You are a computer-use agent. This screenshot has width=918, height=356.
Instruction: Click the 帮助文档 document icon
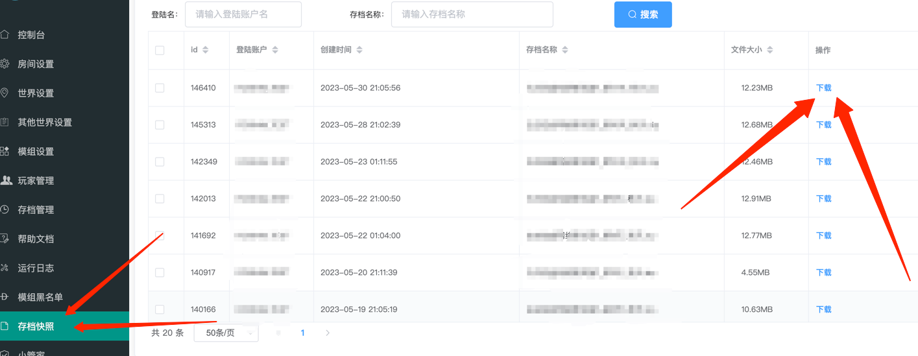(5, 239)
